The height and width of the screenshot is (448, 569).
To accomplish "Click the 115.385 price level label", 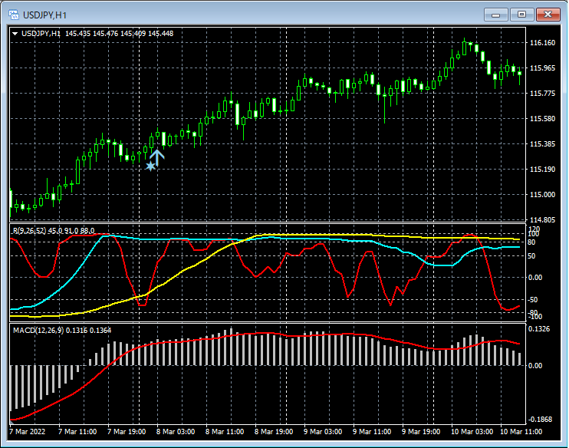I will (542, 144).
